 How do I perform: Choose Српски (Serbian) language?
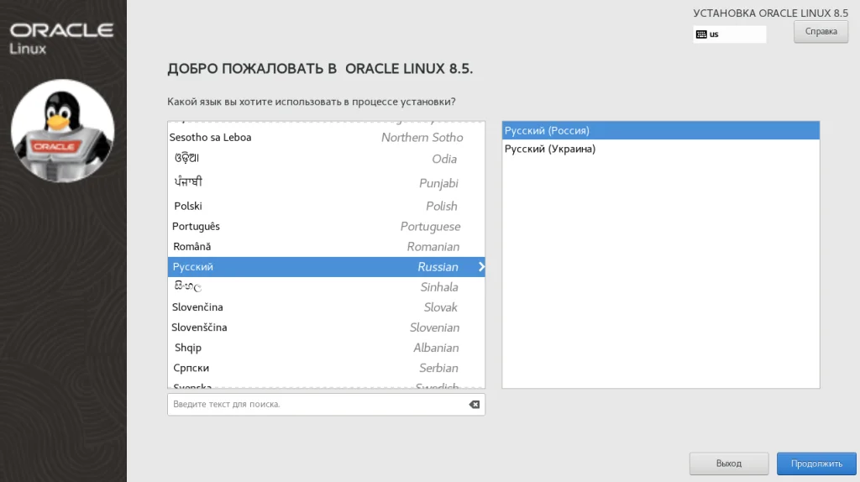326,368
